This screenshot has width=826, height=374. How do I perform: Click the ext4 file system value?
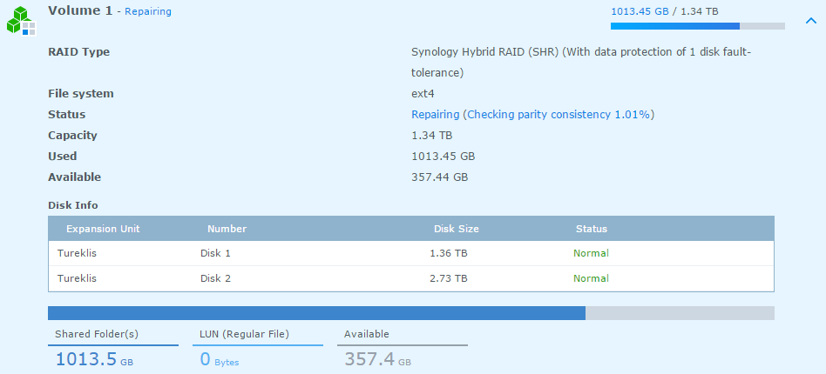point(423,94)
